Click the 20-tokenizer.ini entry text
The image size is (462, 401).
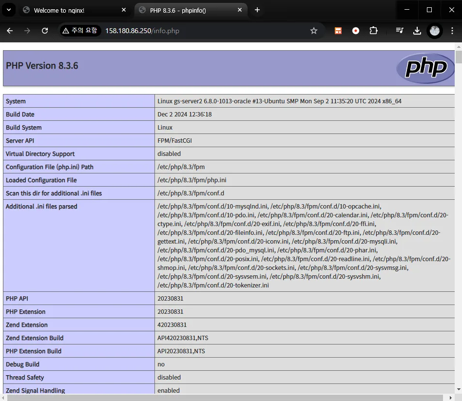(x=213, y=285)
